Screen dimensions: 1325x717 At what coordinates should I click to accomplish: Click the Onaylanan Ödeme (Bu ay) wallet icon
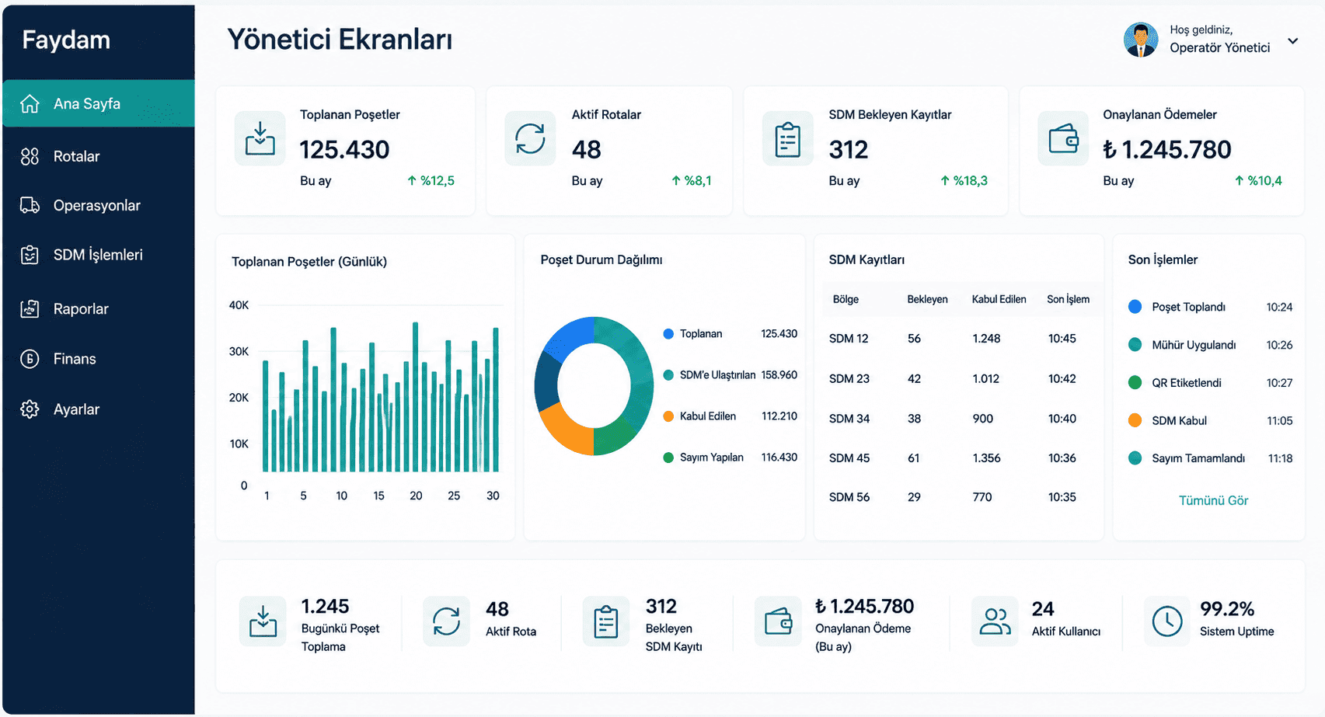point(778,621)
